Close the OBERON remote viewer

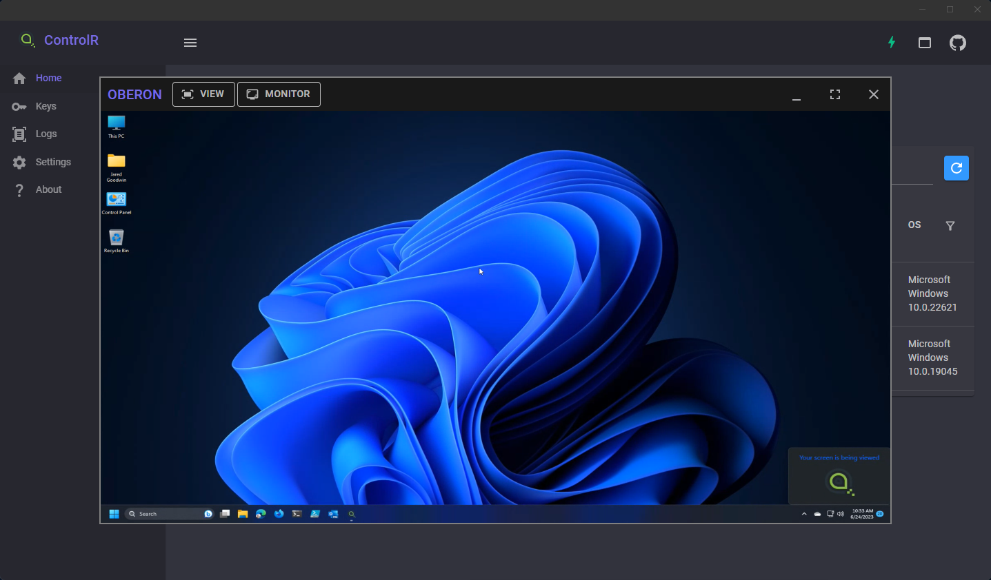[x=874, y=94]
